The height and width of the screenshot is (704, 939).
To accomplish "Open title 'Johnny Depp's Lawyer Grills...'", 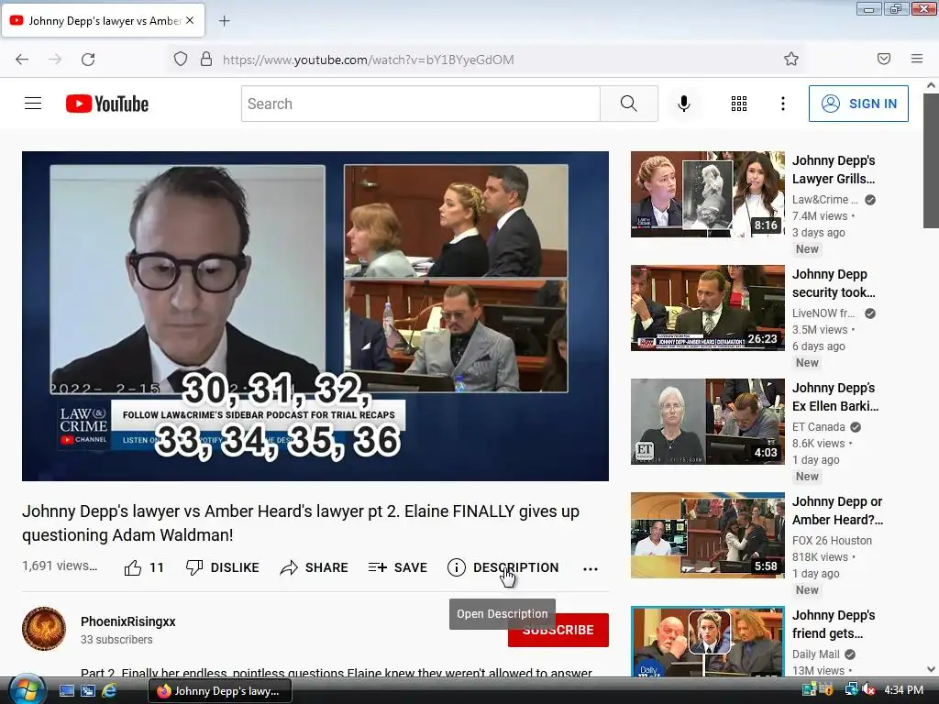I will pyautogui.click(x=834, y=170).
